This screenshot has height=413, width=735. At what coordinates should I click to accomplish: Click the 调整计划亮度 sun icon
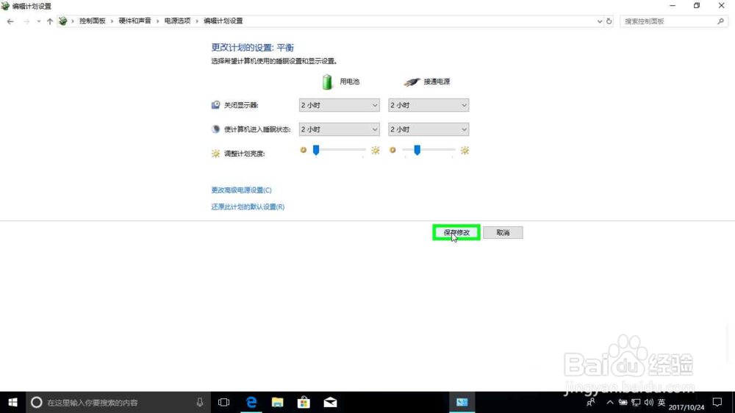tap(215, 154)
